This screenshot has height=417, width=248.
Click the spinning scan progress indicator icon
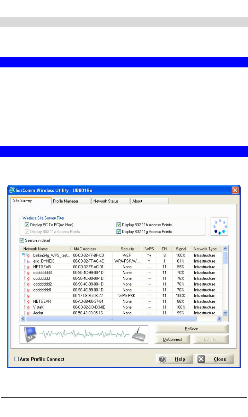pos(219,227)
